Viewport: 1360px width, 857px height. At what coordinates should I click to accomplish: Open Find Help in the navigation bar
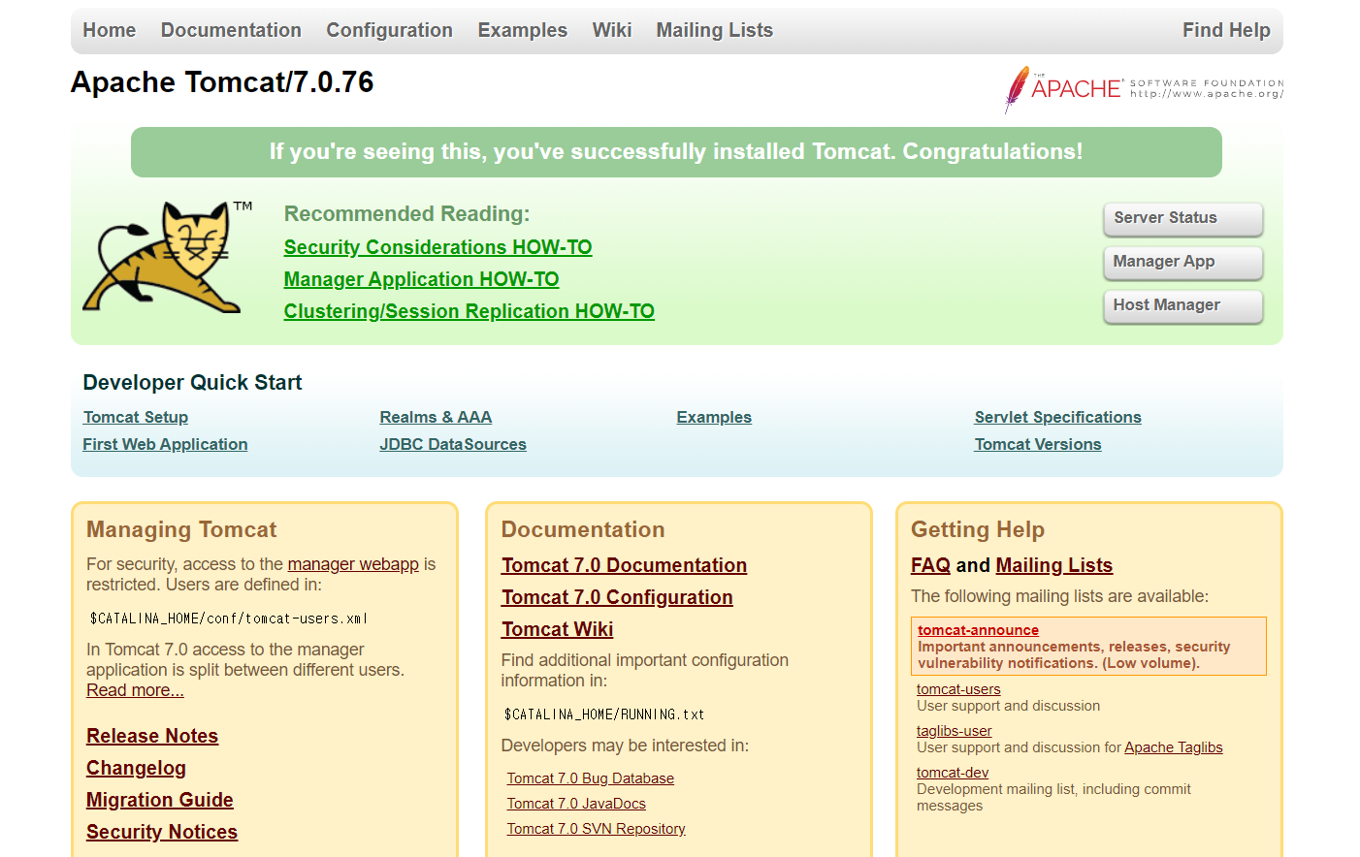(1226, 30)
